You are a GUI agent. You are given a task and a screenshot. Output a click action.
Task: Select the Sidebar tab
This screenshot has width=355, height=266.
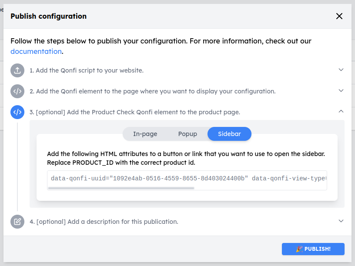pyautogui.click(x=229, y=134)
